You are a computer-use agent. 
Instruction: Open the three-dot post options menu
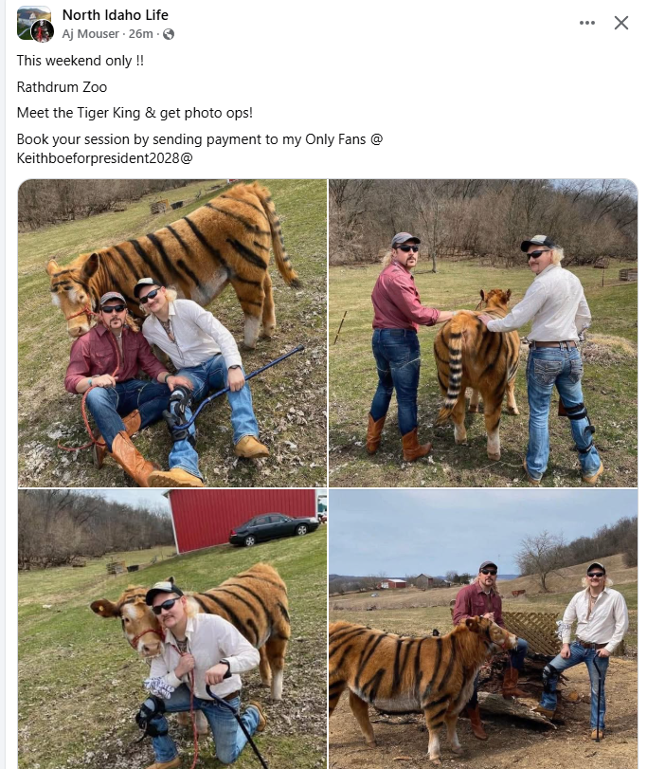(586, 23)
